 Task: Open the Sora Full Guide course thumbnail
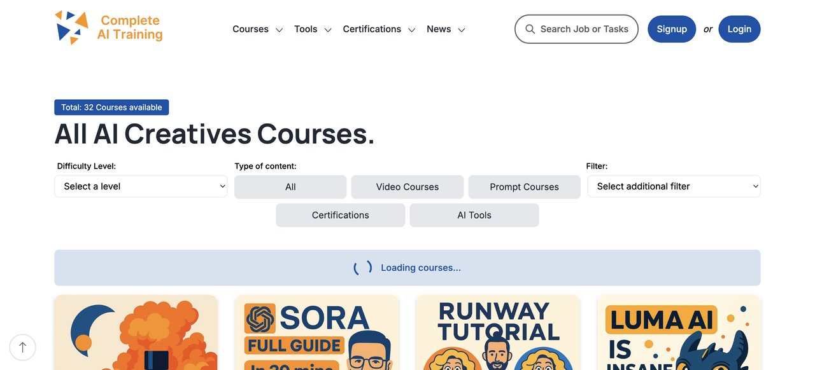coord(316,332)
